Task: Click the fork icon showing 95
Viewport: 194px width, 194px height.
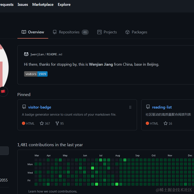Action: click(57, 123)
